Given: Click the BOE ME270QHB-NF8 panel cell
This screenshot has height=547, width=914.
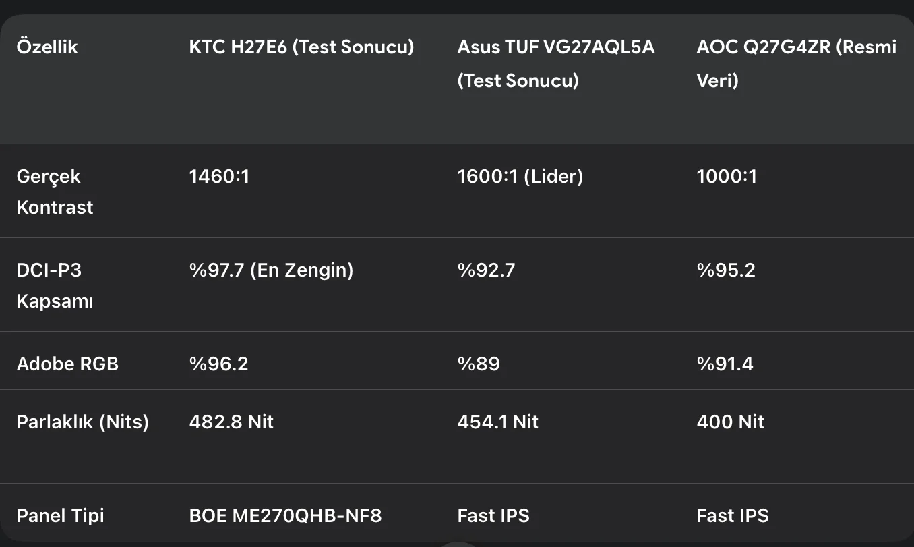Looking at the screenshot, I should coord(285,516).
